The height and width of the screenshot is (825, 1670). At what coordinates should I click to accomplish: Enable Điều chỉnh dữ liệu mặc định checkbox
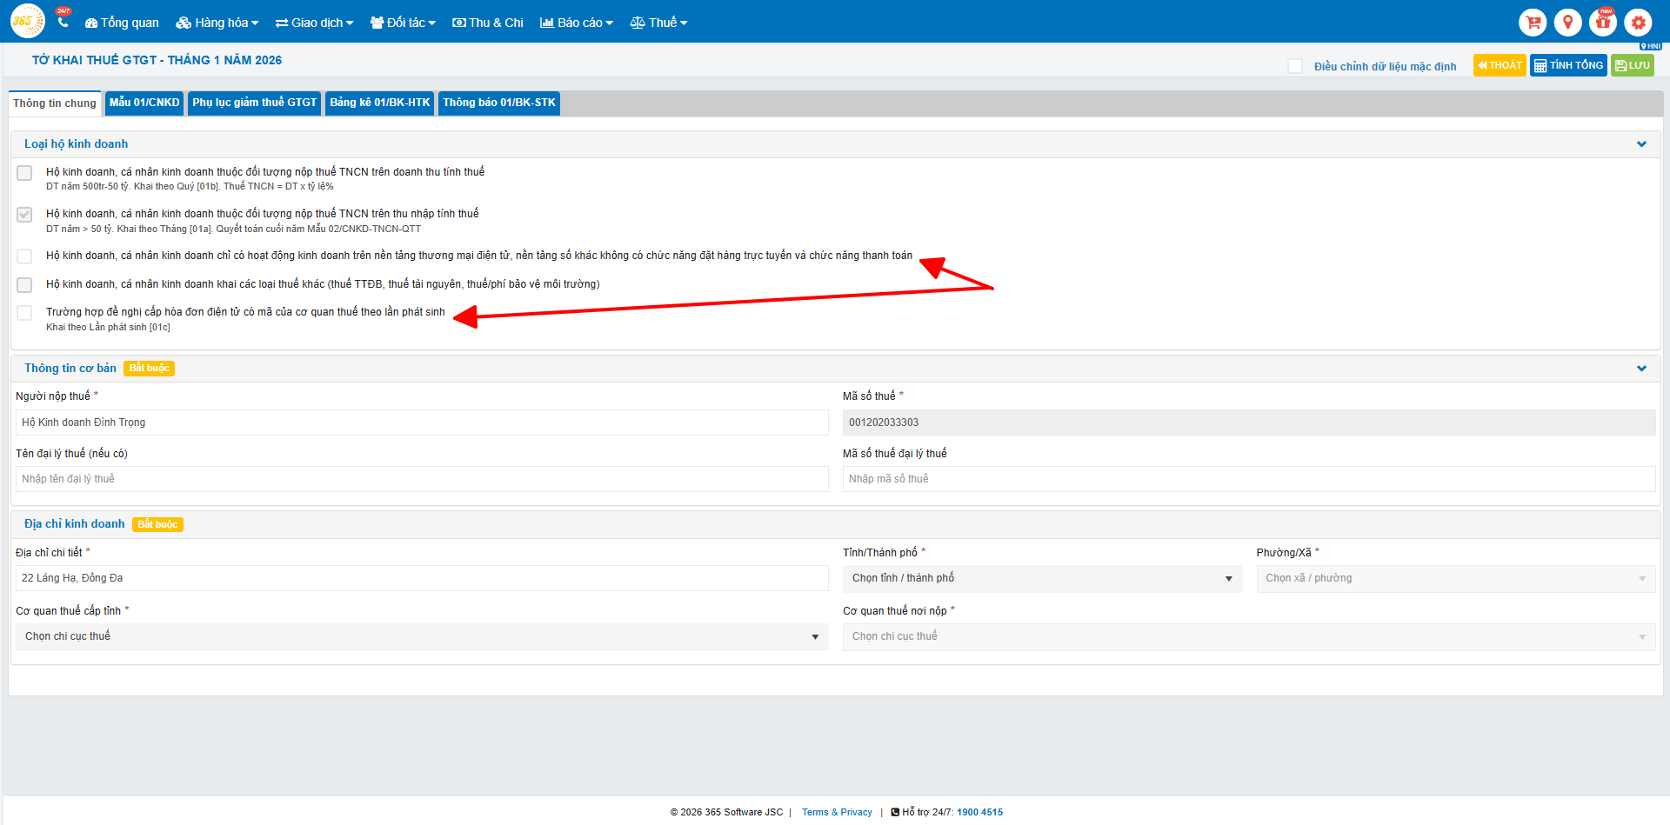pyautogui.click(x=1295, y=66)
